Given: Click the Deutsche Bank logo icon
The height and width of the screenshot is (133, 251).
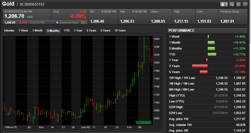Looking at the screenshot, I should (57, 22).
